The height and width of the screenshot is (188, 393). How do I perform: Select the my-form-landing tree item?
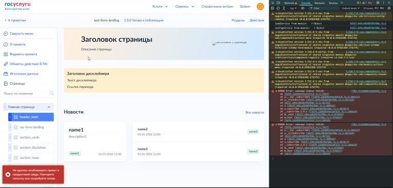pyautogui.click(x=31, y=127)
